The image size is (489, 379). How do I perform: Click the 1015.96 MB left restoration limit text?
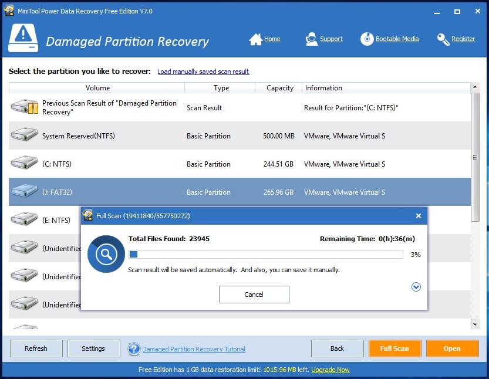pyautogui.click(x=286, y=370)
